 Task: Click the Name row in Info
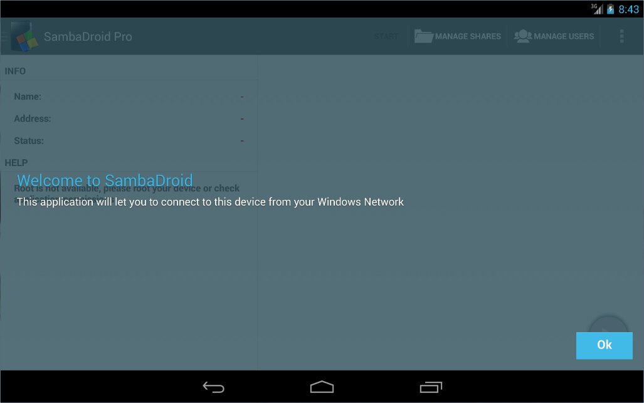tap(129, 97)
